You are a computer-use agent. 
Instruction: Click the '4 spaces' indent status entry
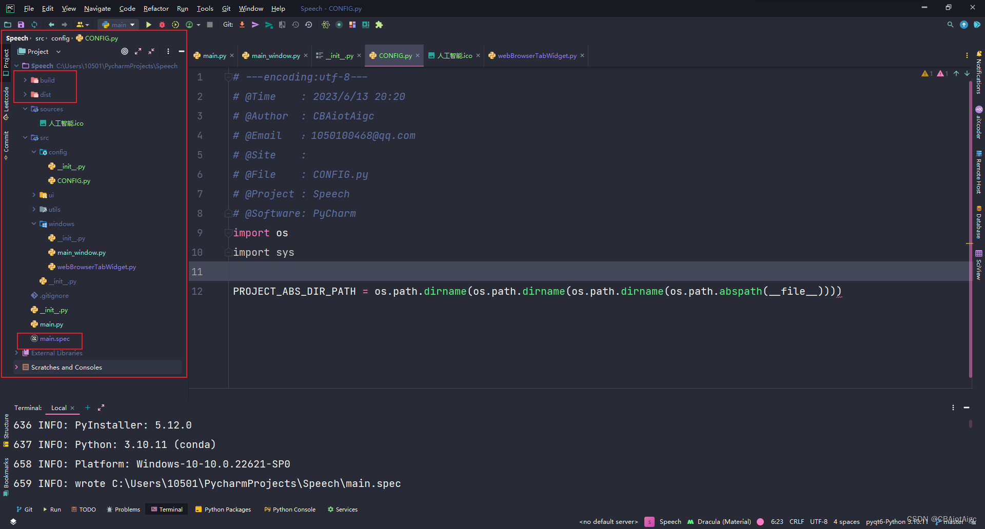click(846, 521)
